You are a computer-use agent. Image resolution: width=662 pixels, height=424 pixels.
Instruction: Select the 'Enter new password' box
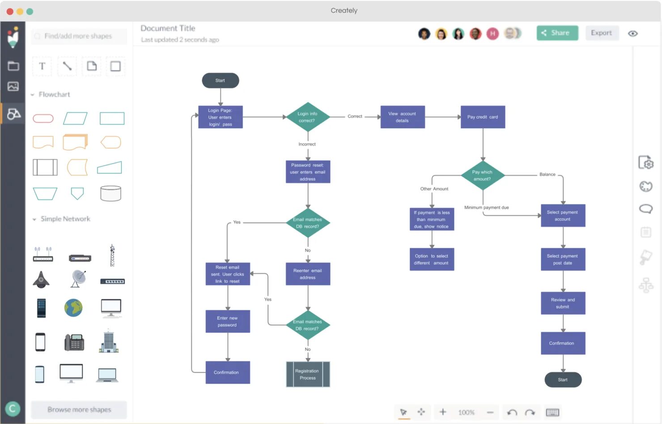coord(228,322)
